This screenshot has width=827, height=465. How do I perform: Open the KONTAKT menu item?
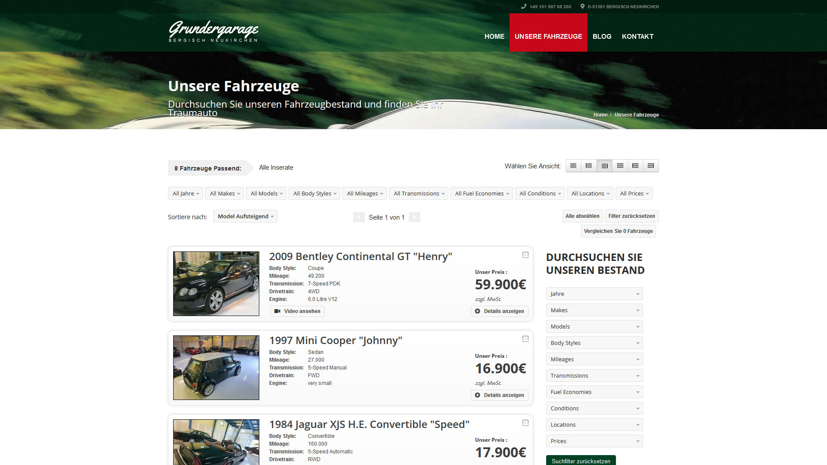(x=637, y=37)
